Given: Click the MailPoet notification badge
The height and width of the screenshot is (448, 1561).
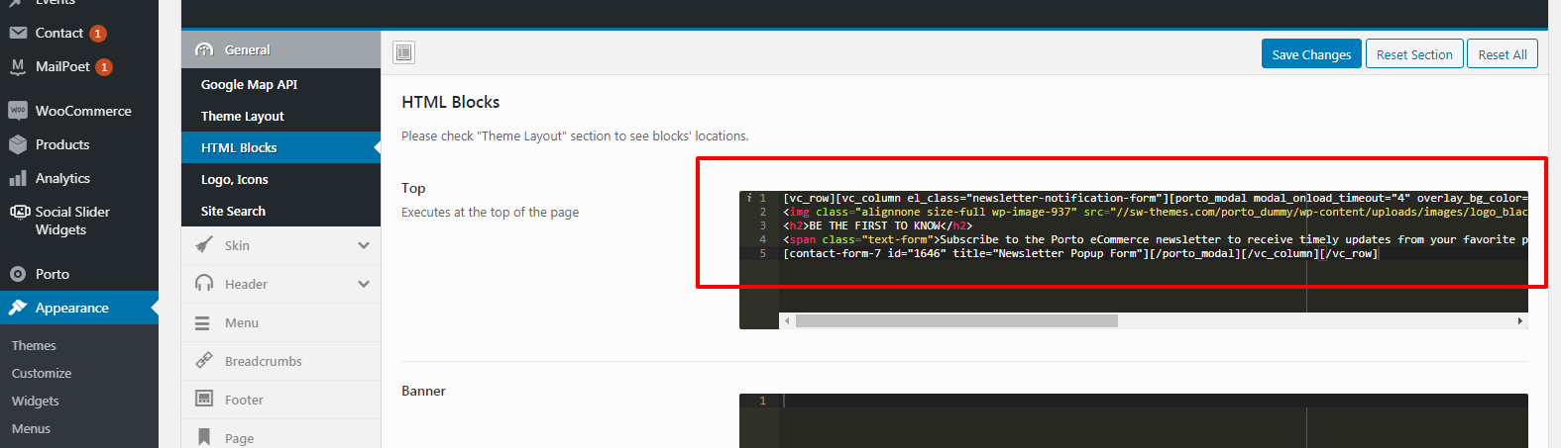Looking at the screenshot, I should click(104, 67).
